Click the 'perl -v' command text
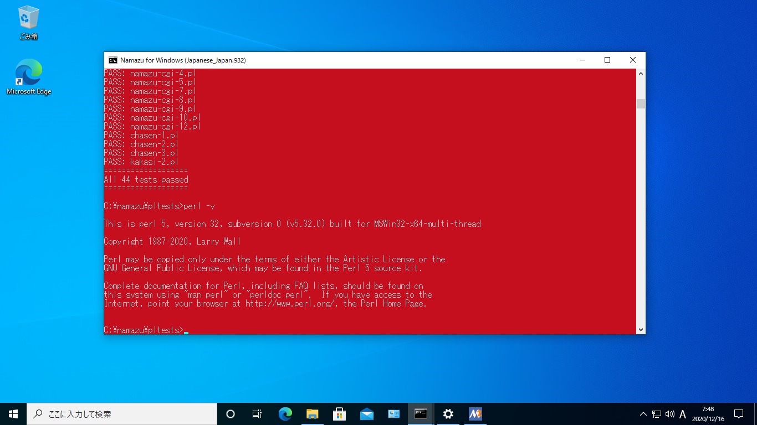This screenshot has height=425, width=757. click(199, 206)
